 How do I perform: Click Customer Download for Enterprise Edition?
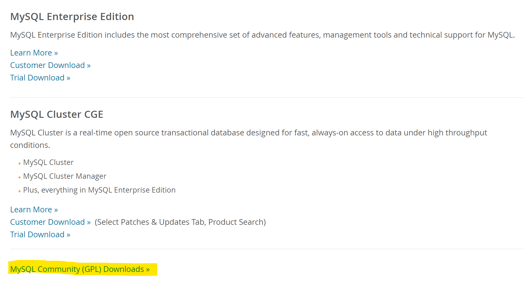click(x=50, y=65)
